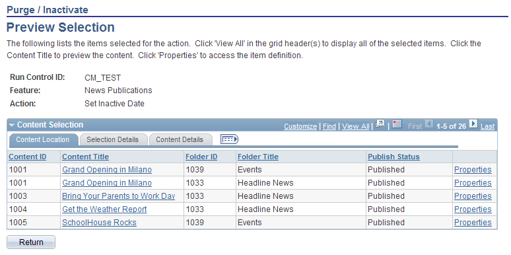Viewport: 511px width, 255px height.
Task: Sort by Content ID column header
Action: [x=27, y=157]
